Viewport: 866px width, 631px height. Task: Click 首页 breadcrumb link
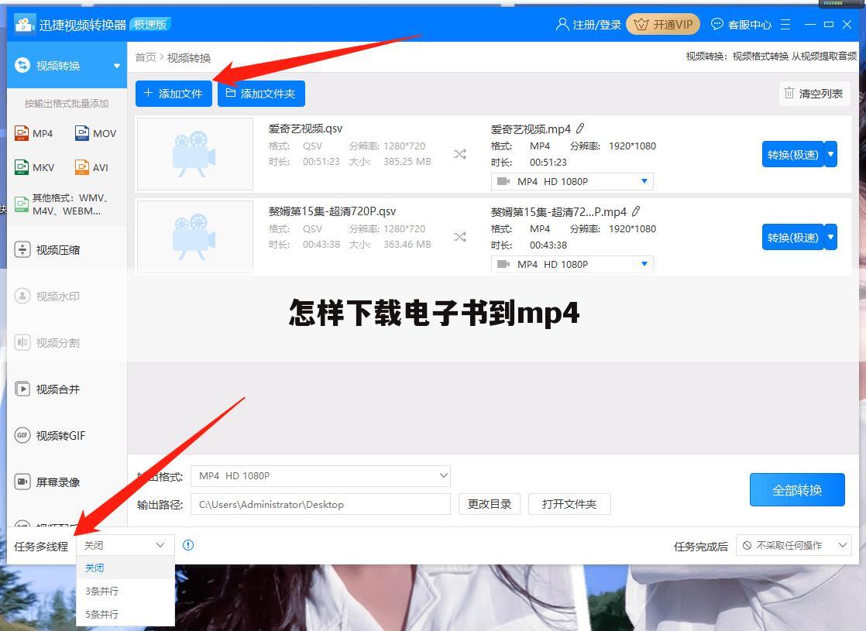pos(146,57)
